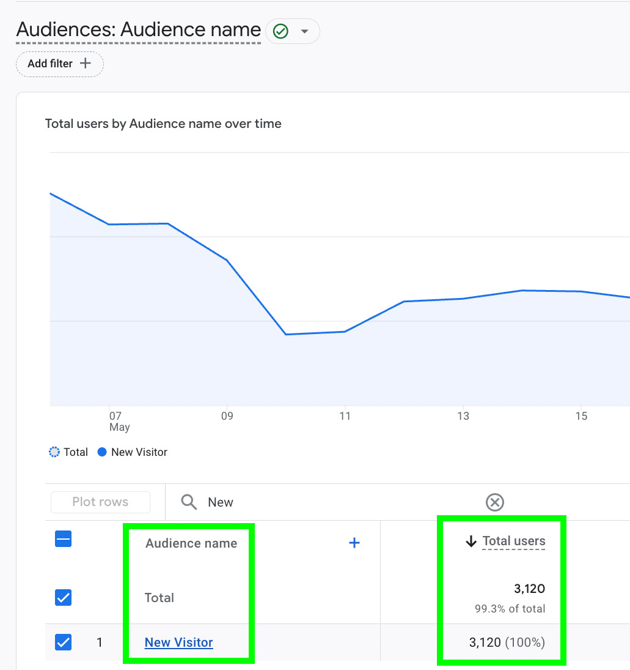Click the 07 May axis label

pos(119,422)
